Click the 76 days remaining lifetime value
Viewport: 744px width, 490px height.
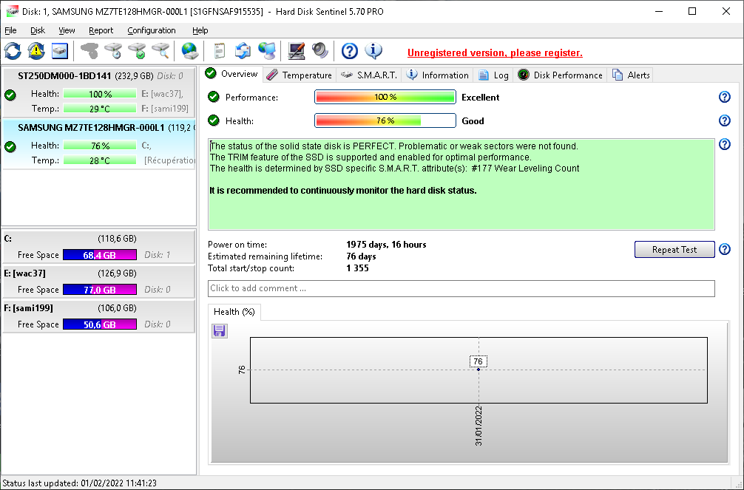coord(361,256)
